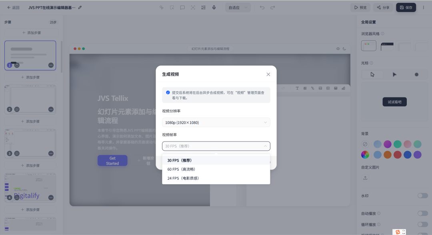Image resolution: width=432 pixels, height=235 pixels.
Task: Toggle the 水印 switch
Action: 423,196
